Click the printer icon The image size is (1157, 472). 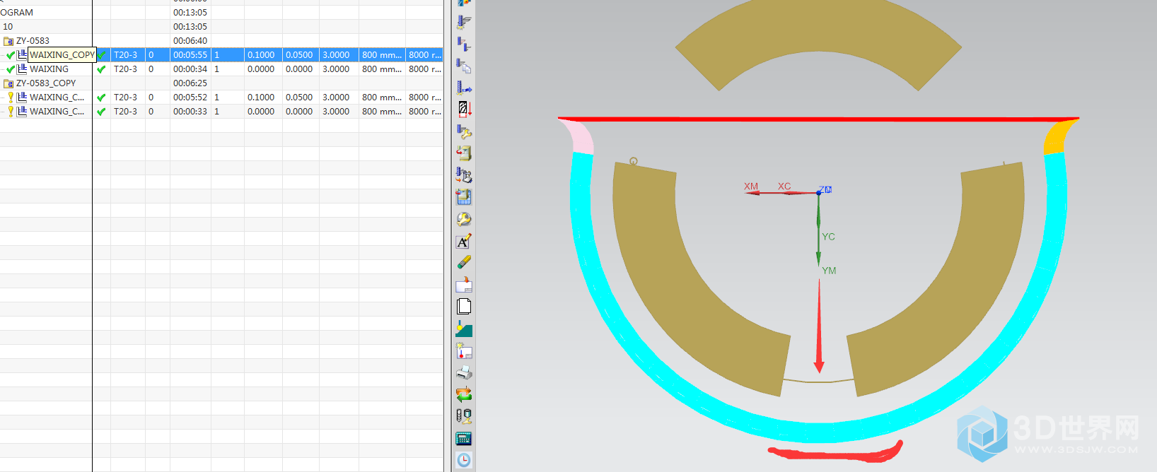(x=464, y=373)
